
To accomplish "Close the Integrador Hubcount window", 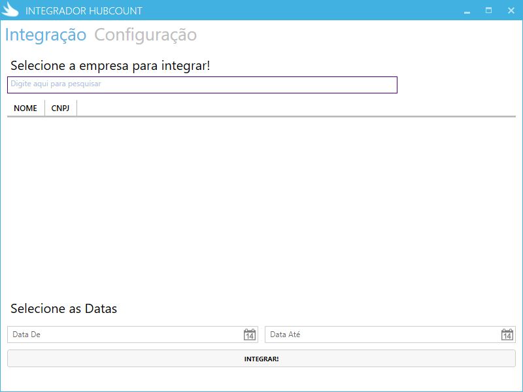I will click(511, 10).
